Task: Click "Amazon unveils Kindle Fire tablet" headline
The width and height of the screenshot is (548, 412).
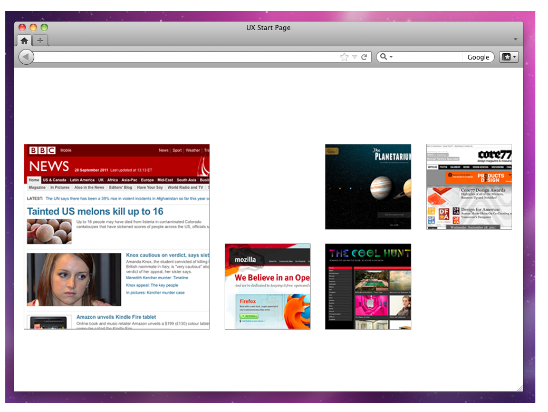Action: click(116, 317)
